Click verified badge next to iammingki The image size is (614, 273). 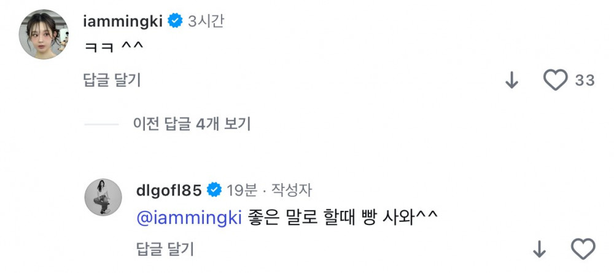tap(176, 22)
